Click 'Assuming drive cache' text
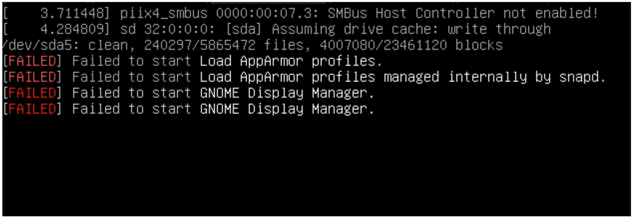The width and height of the screenshot is (634, 218). click(x=355, y=29)
